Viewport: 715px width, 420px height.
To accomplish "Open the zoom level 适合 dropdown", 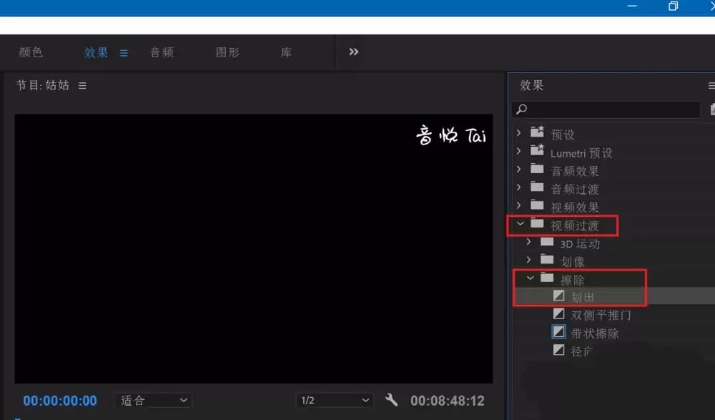I will [152, 400].
